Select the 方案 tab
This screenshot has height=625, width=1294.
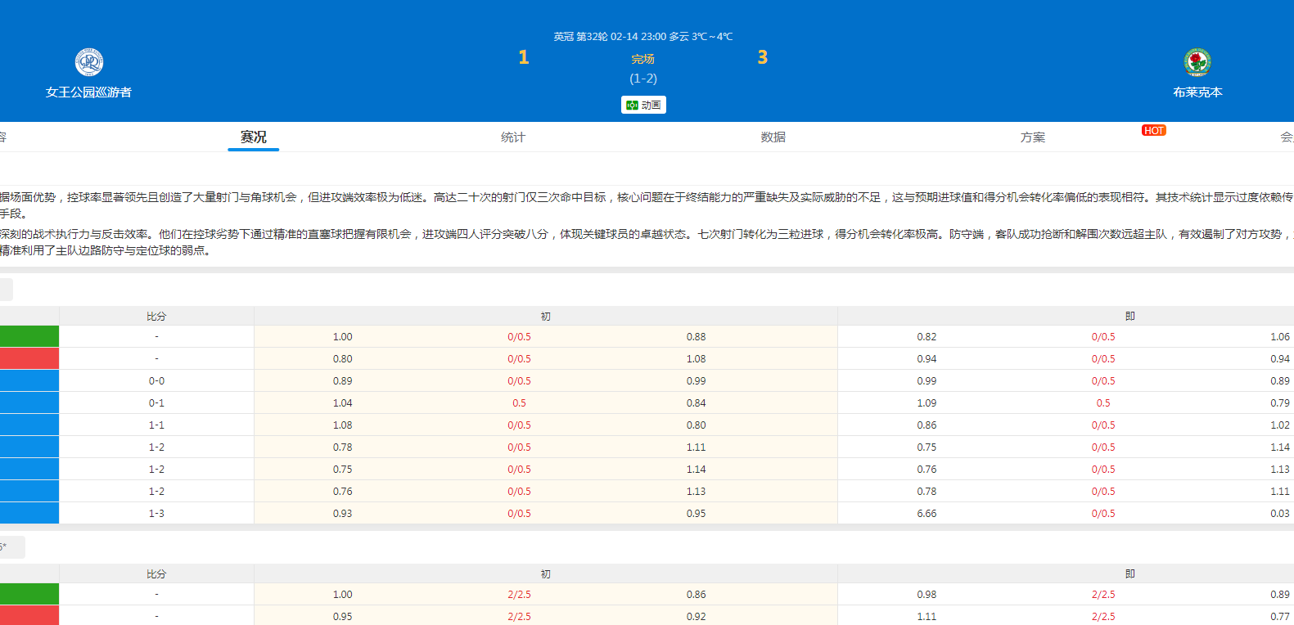tap(1032, 137)
